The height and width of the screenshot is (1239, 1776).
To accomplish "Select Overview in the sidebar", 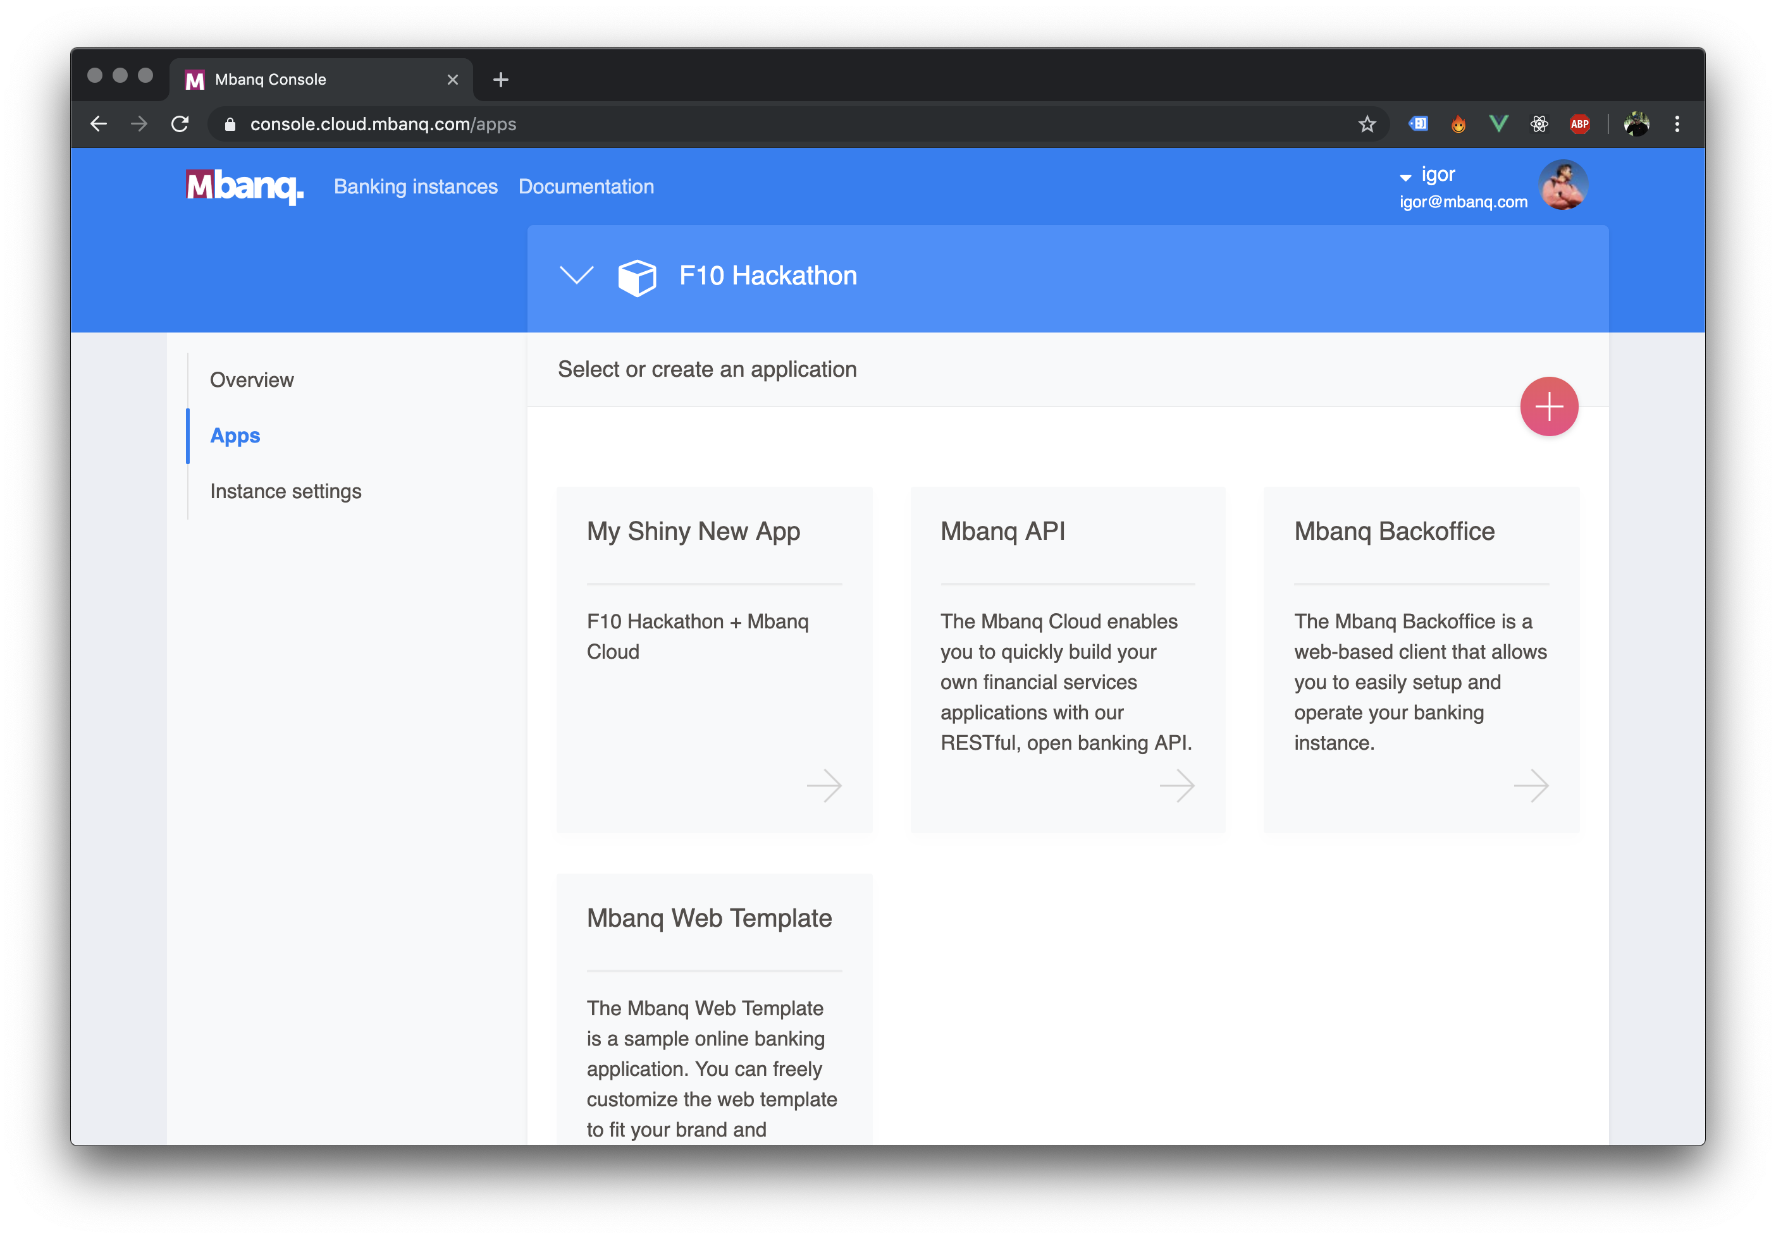I will [x=251, y=381].
